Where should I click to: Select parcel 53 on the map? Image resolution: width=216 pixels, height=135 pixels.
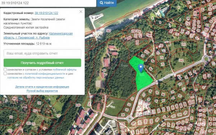[x=11, y=117]
